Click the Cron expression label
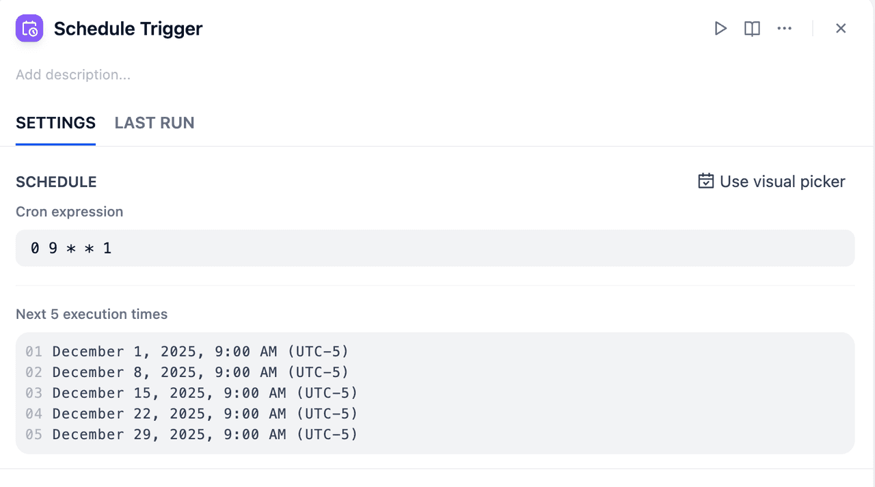 pyautogui.click(x=69, y=212)
